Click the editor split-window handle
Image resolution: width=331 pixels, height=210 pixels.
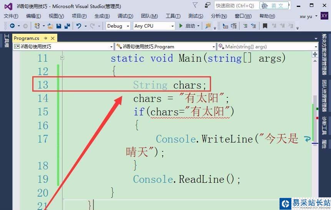(315, 54)
